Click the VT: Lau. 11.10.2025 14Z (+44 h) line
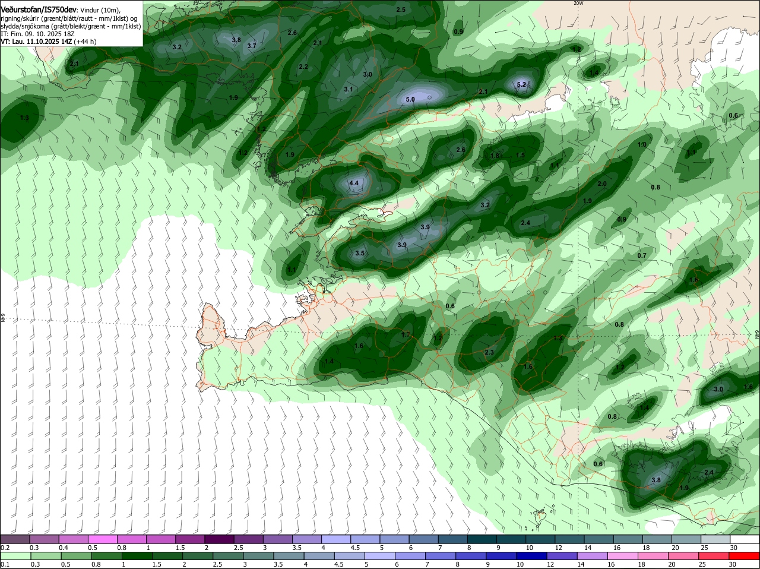The image size is (760, 569). pos(48,42)
